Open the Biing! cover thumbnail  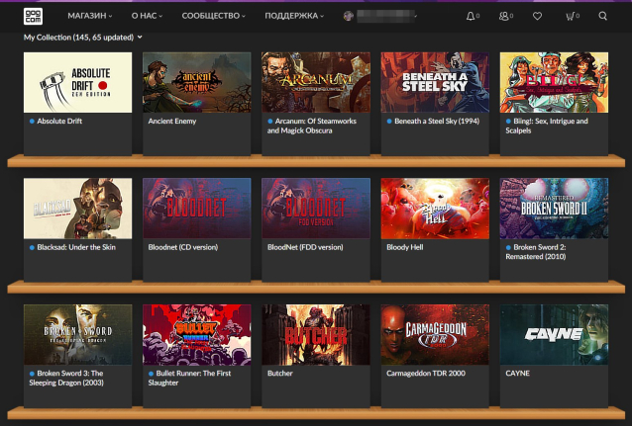[554, 82]
